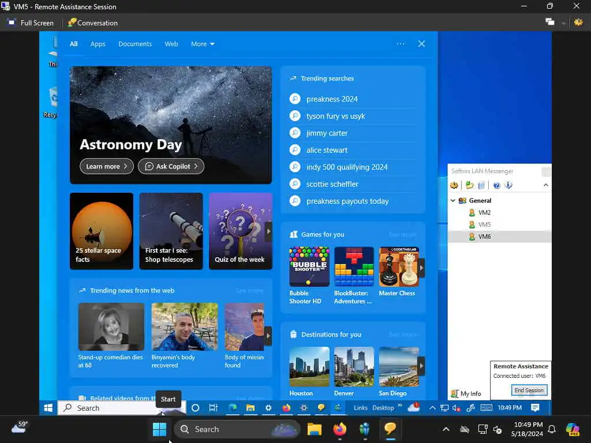
Task: Click the remote Action Center notification icon
Action: click(x=535, y=408)
